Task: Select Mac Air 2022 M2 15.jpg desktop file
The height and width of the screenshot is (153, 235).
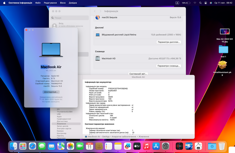Action: click(x=224, y=36)
